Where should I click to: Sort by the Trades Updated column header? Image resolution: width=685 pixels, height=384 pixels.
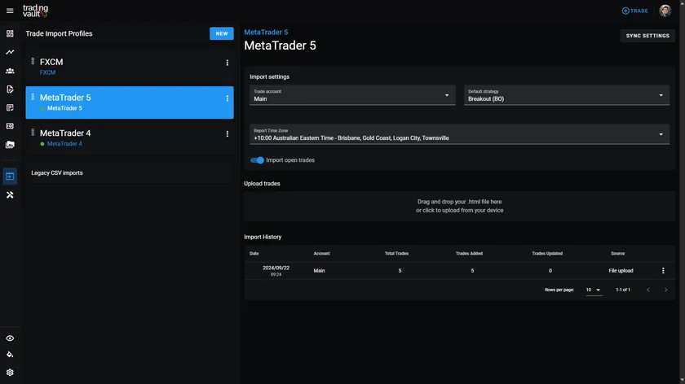tap(547, 253)
